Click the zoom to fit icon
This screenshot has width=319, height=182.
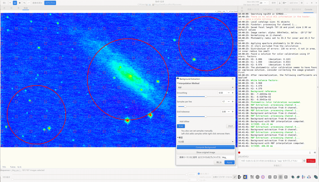pyautogui.click(x=280, y=177)
